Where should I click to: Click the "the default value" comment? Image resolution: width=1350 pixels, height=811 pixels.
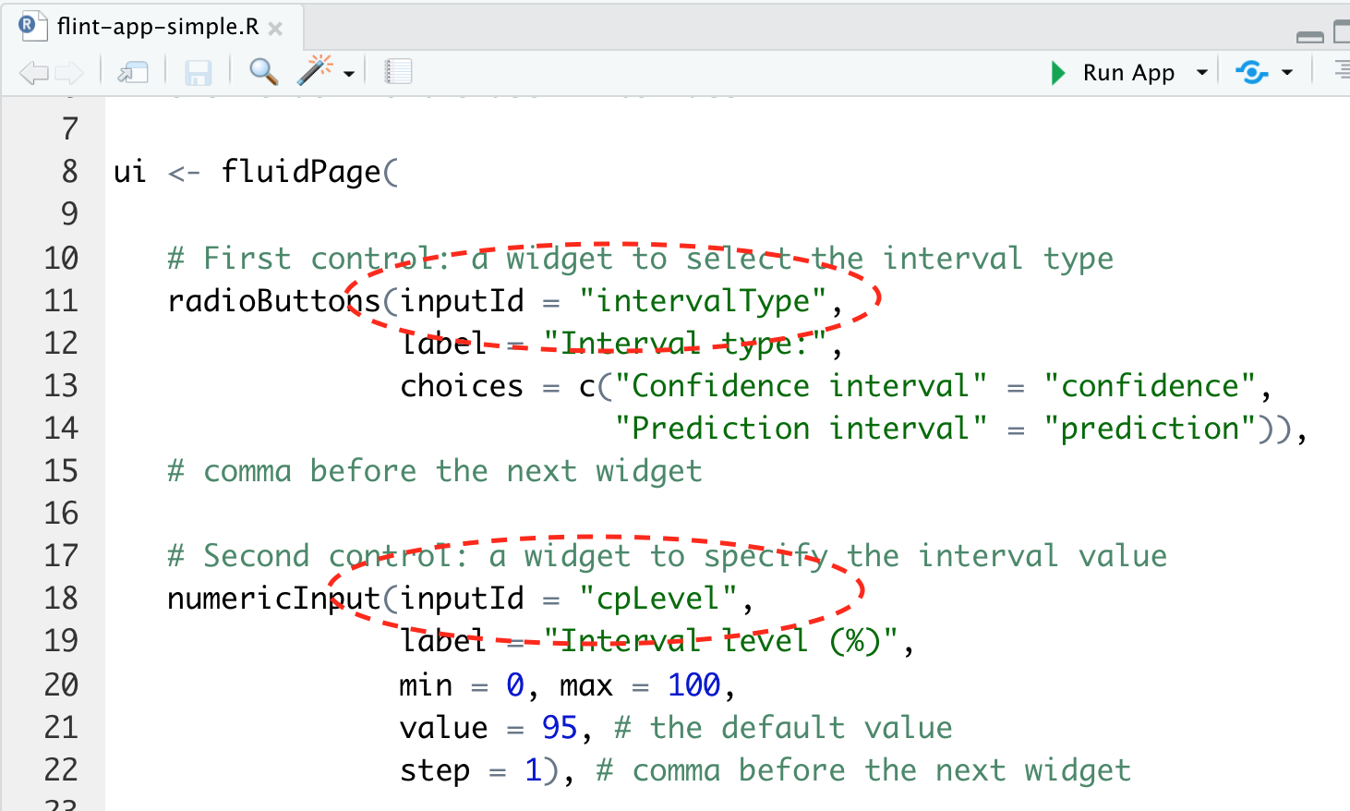click(x=783, y=728)
